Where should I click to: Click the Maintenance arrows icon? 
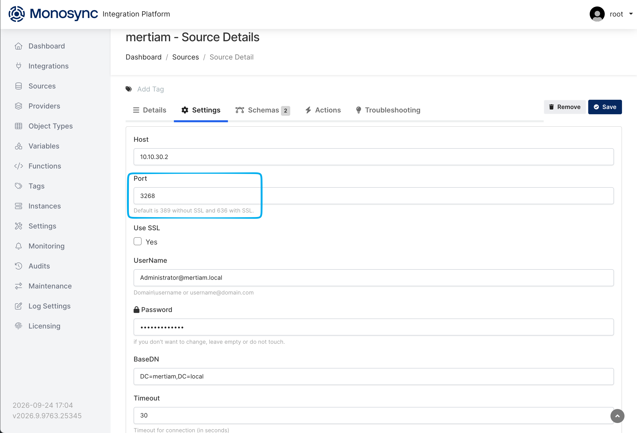tap(18, 286)
